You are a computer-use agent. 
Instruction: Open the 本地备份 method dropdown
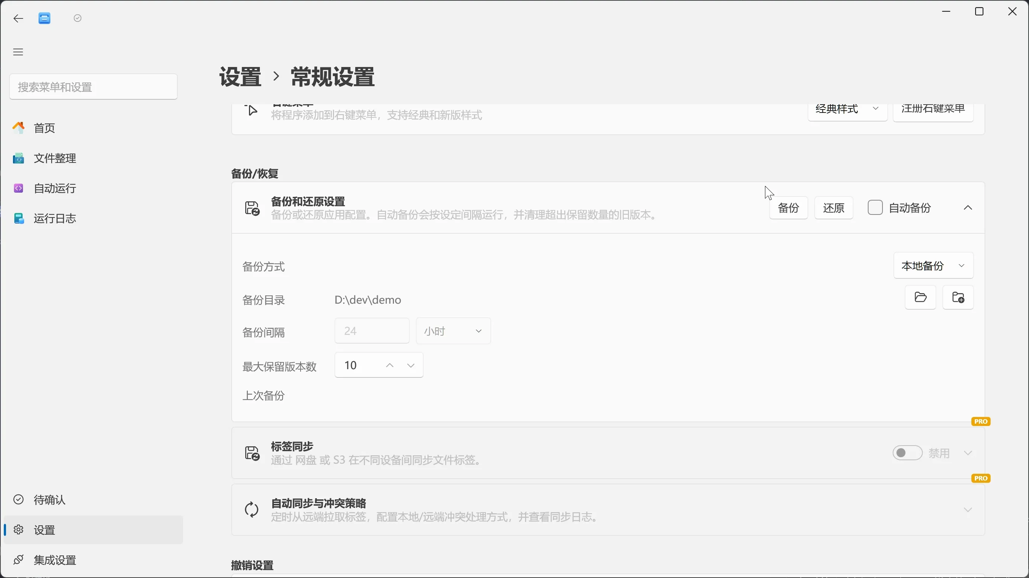click(x=934, y=266)
